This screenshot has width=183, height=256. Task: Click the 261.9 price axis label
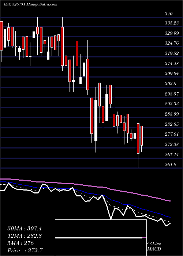coord(170,165)
